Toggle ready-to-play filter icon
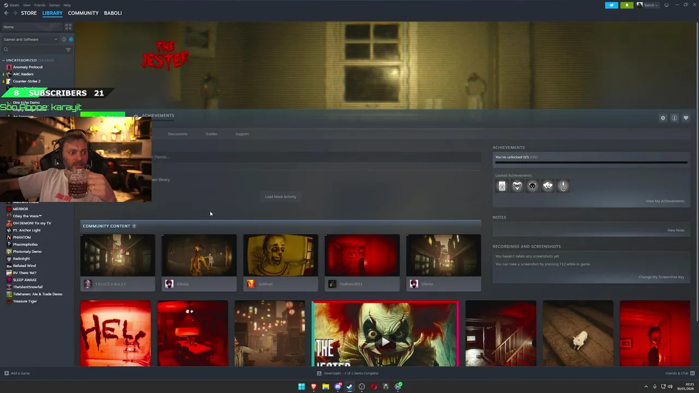The image size is (699, 393). click(x=71, y=39)
